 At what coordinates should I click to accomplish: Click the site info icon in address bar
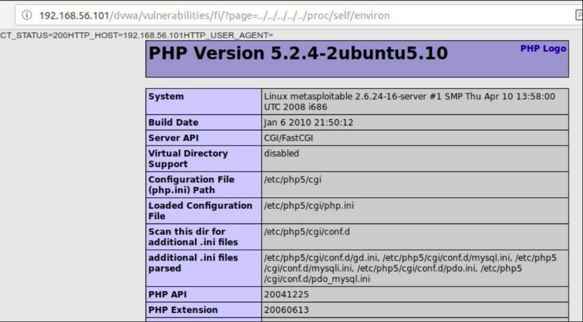coord(27,15)
